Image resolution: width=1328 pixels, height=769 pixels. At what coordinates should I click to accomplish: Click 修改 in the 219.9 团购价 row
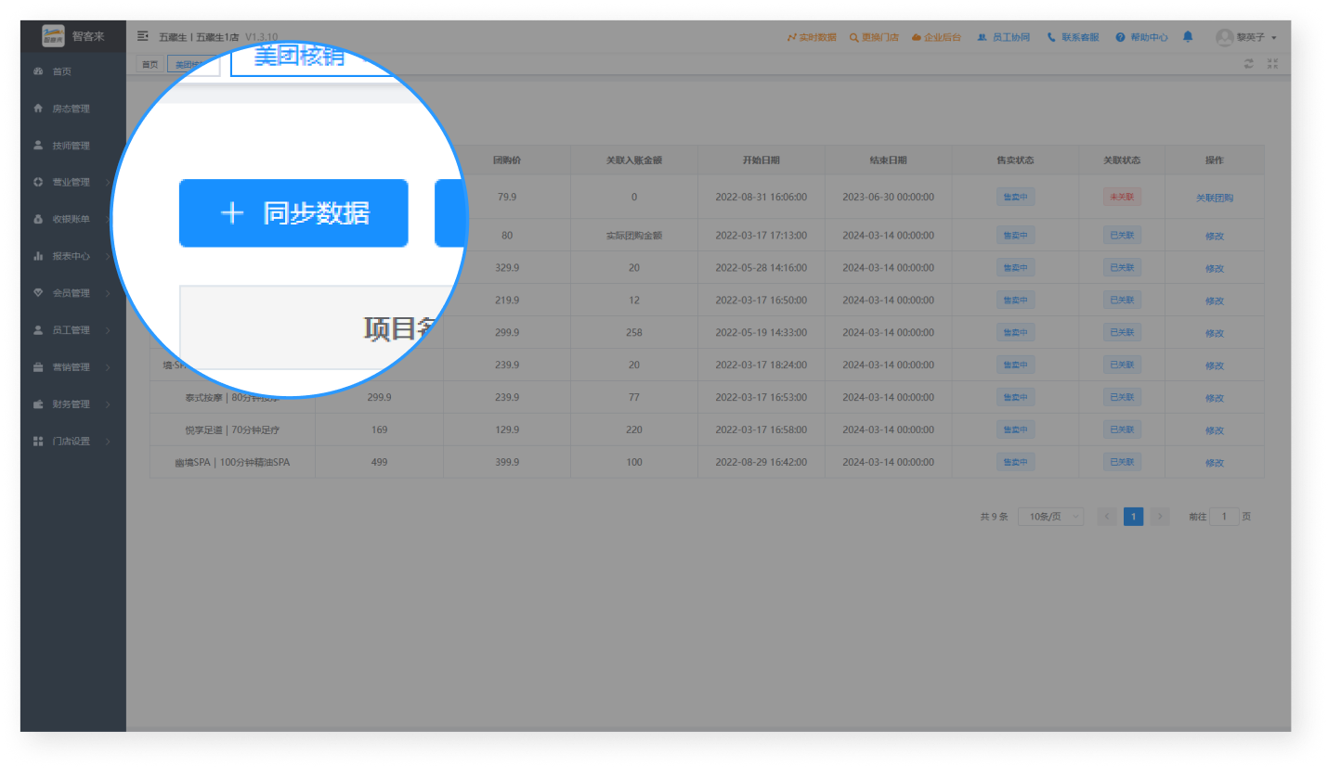pos(1215,301)
